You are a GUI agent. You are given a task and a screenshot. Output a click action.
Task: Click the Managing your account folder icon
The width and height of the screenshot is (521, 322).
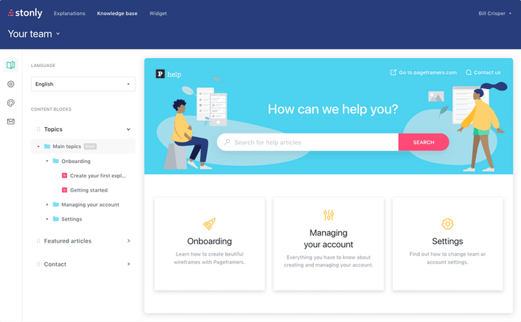[x=56, y=204]
